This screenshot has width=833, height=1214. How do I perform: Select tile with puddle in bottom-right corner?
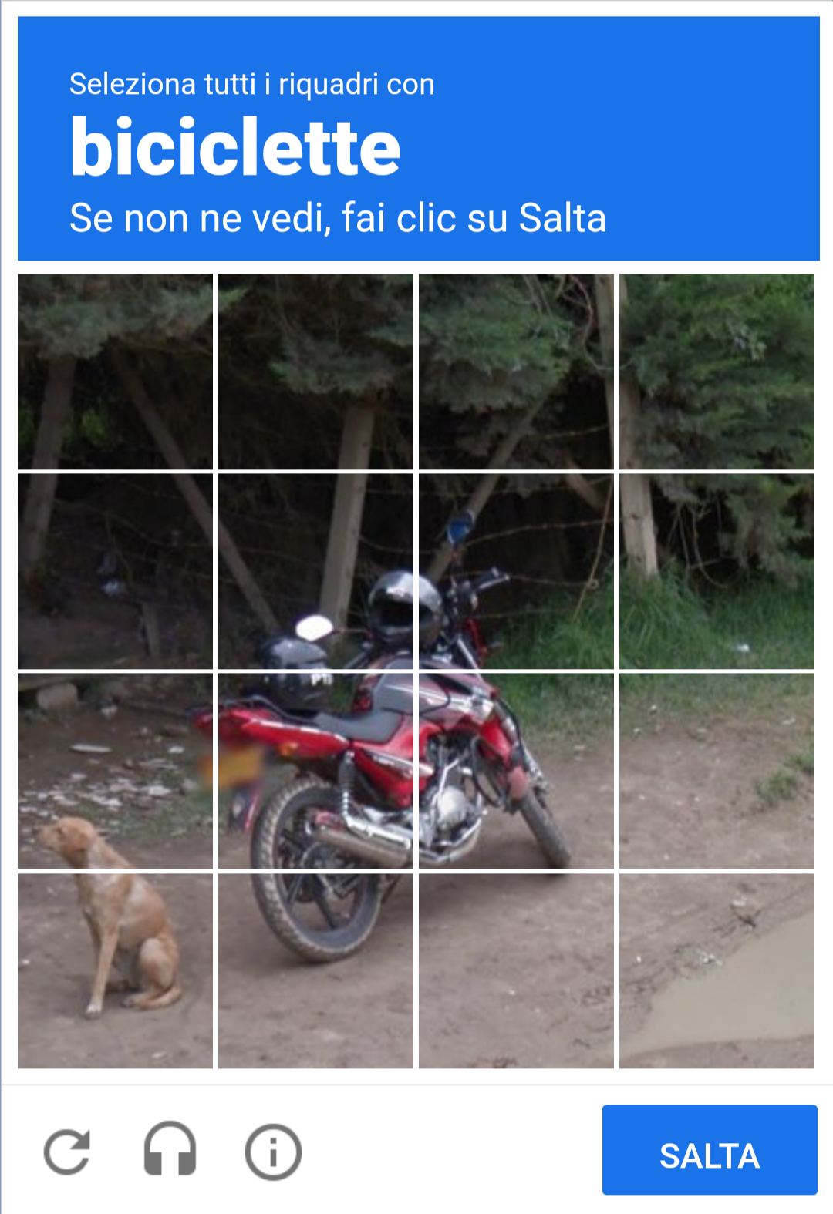717,970
